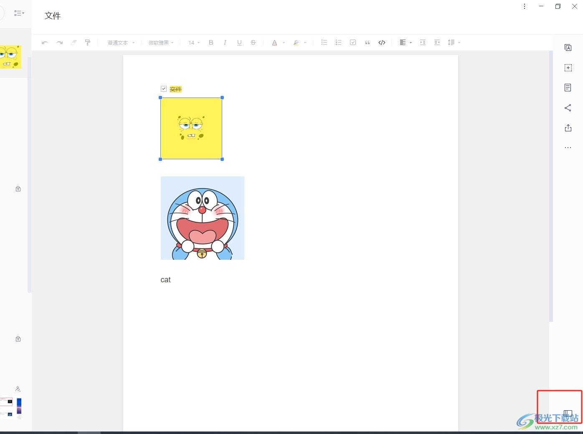This screenshot has height=434, width=583.
Task: Open outline list view dropdown at top-left
Action: [x=19, y=13]
